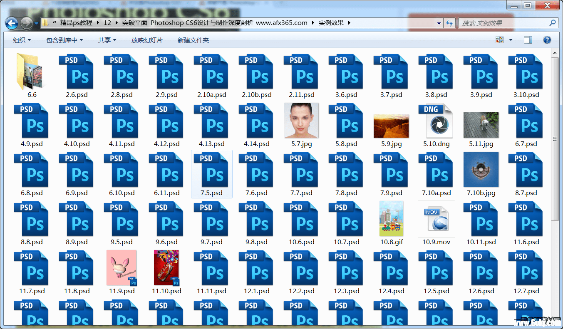Screen dimensions: 563x329
Task: Expand the view options dropdown arrow
Action: pyautogui.click(x=511, y=40)
